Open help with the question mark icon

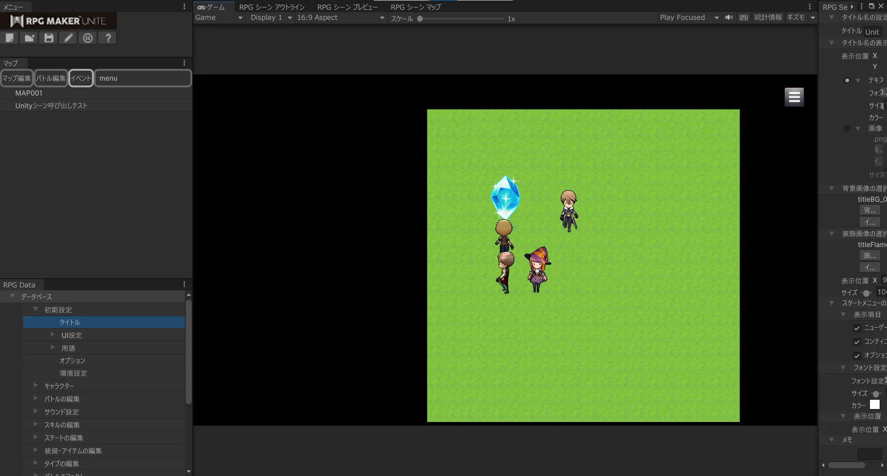pyautogui.click(x=108, y=38)
